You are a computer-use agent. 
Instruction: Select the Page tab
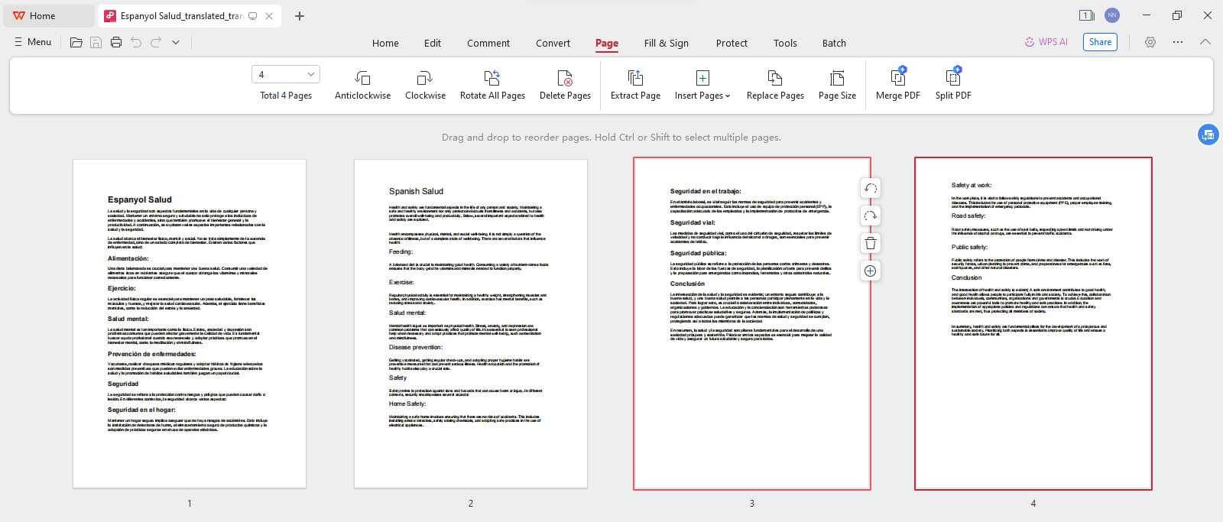click(x=607, y=43)
